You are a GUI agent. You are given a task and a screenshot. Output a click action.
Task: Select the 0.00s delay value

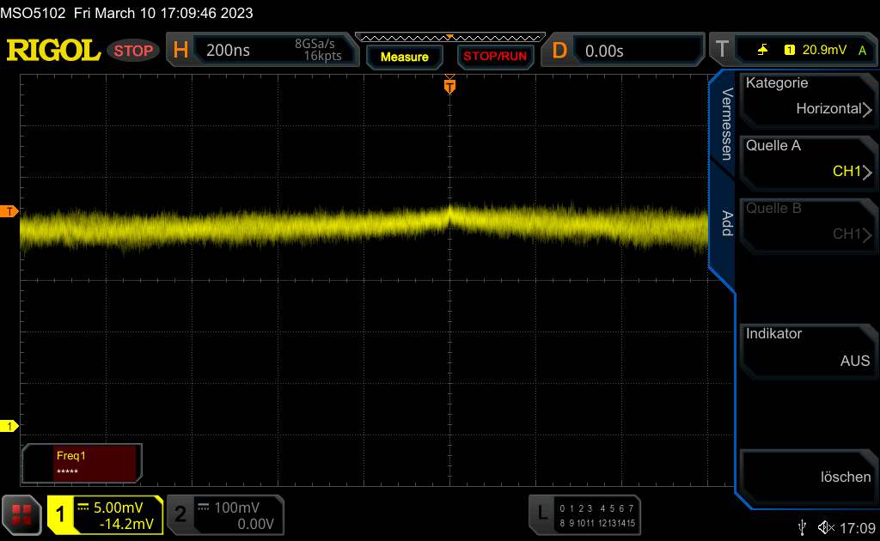click(604, 51)
